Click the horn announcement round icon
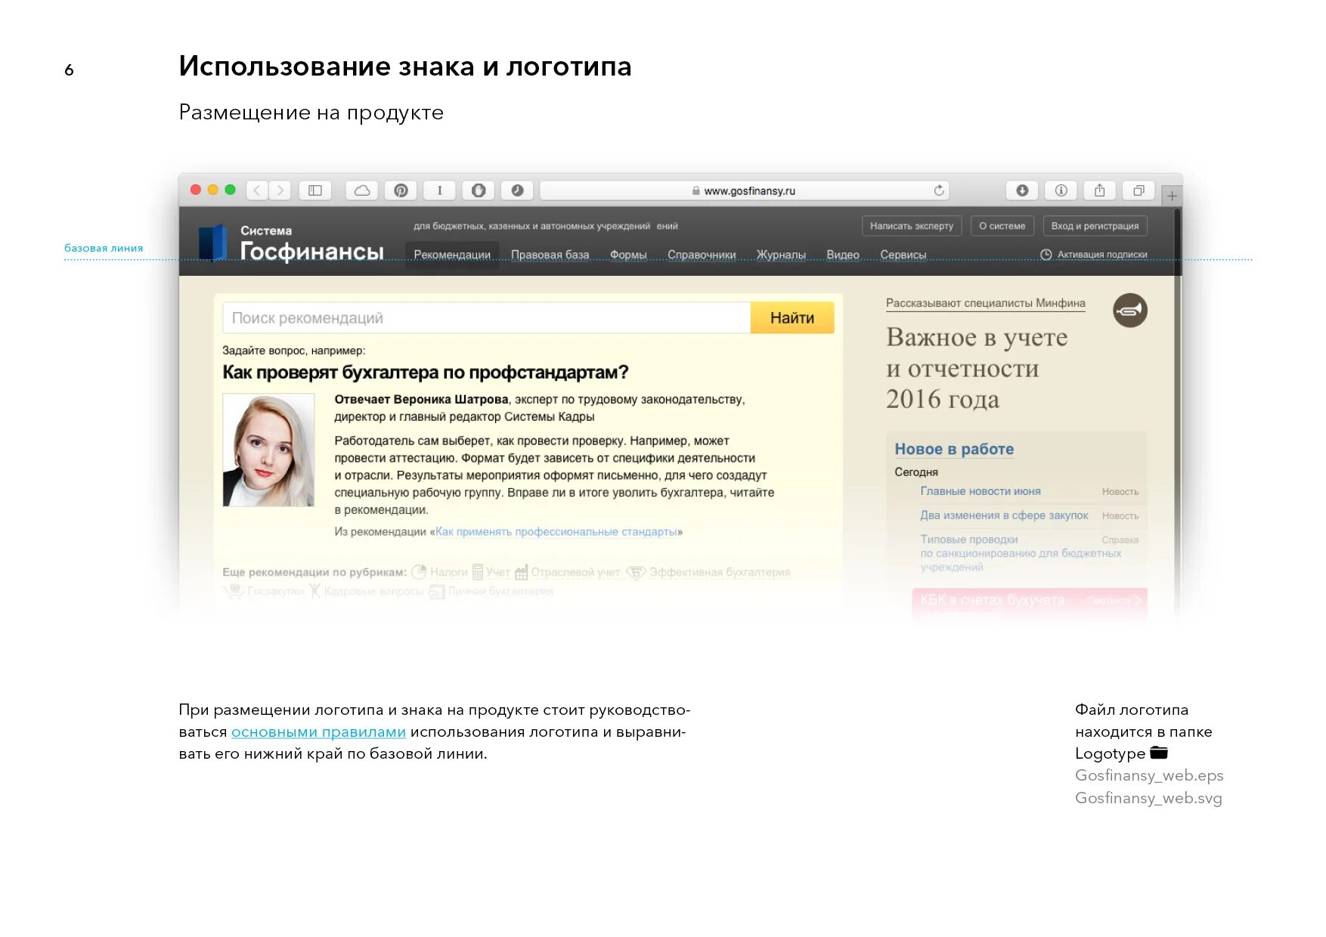Viewport: 1326px width, 937px height. [1129, 311]
